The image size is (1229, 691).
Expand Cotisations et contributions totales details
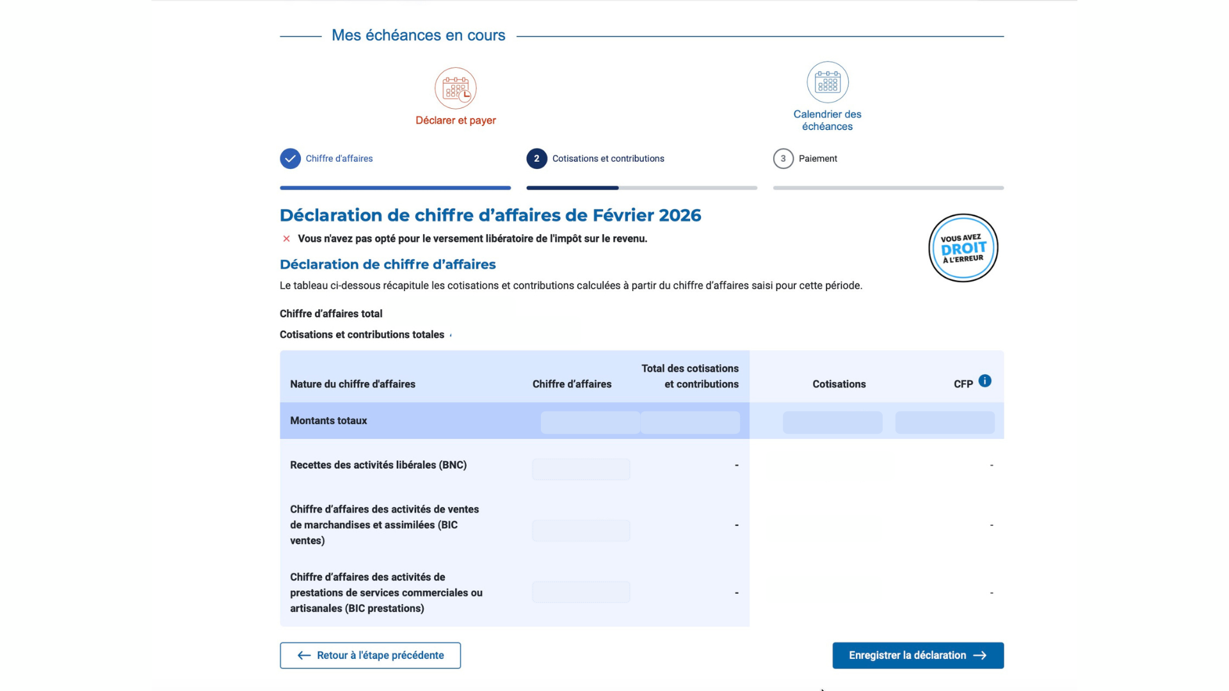pos(450,334)
